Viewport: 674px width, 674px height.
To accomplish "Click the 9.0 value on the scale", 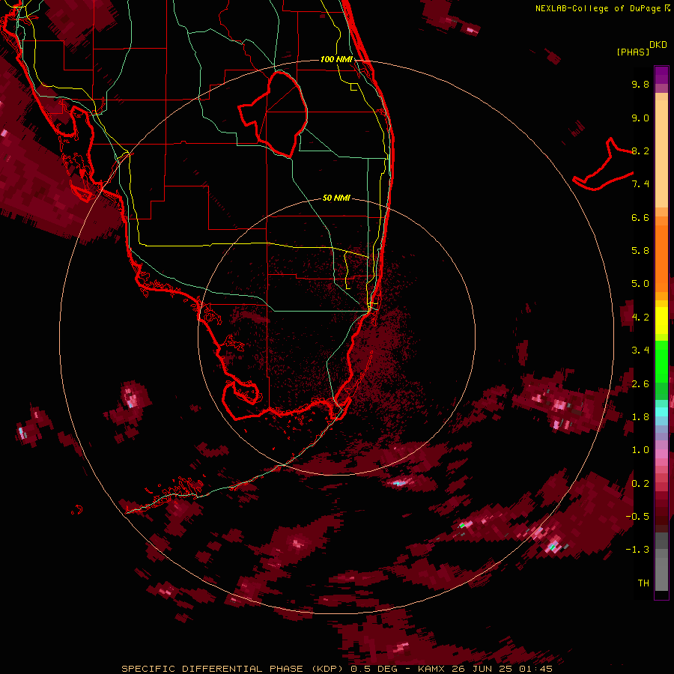I will [x=640, y=118].
